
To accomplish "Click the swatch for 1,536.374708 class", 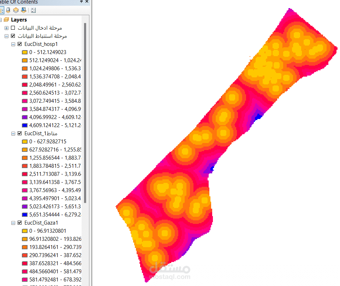I will click(x=25, y=77).
